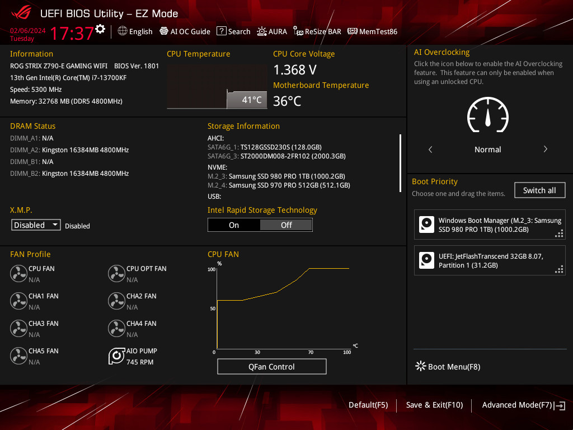Click the right chevron next to Normal
This screenshot has width=573, height=430.
545,149
